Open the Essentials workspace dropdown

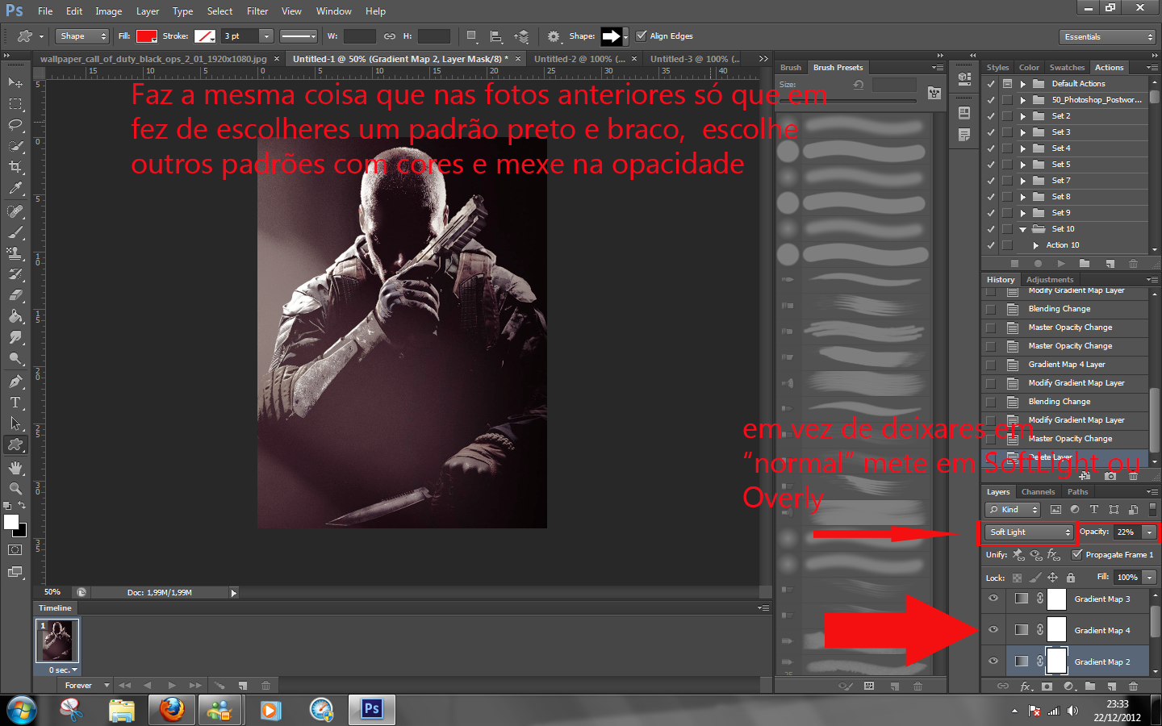1108,37
